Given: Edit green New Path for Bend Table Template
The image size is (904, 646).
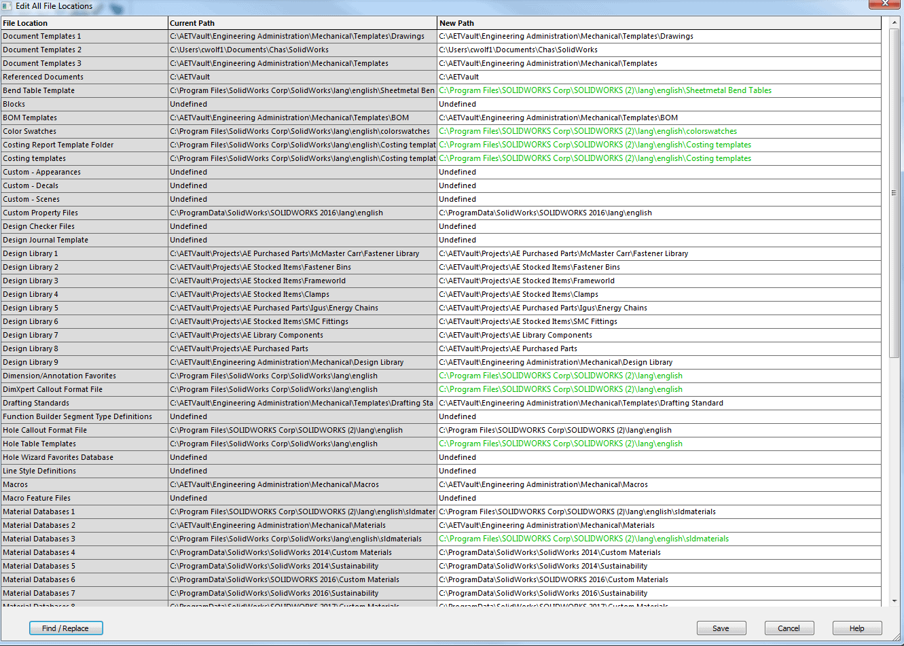Looking at the screenshot, I should [x=659, y=90].
